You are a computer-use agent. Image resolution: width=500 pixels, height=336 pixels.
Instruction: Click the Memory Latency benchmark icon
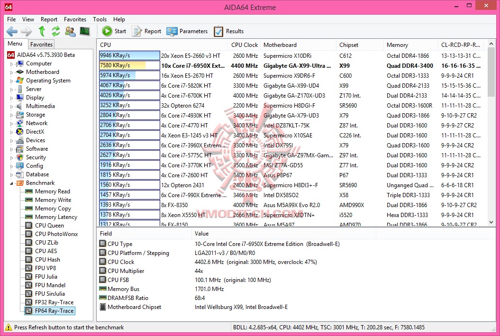click(x=29, y=217)
